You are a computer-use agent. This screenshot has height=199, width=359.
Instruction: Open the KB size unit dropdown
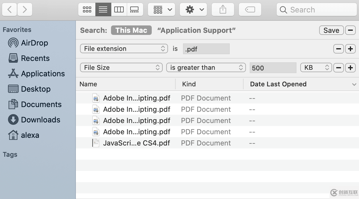(316, 67)
